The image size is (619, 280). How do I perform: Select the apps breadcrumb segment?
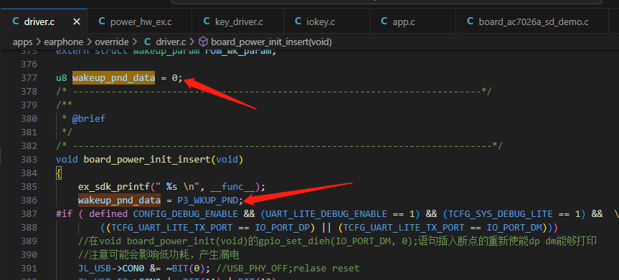click(22, 42)
